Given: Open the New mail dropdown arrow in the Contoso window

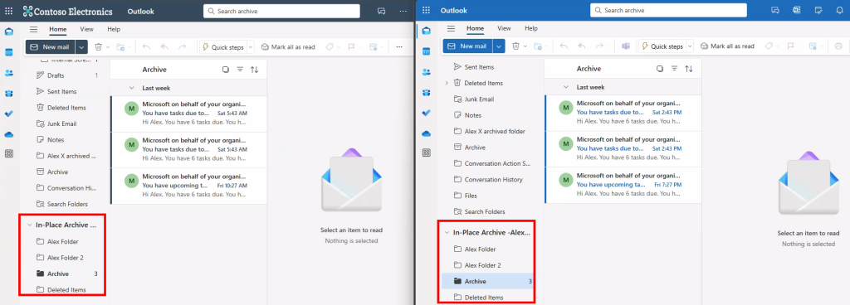Looking at the screenshot, I should coord(82,47).
